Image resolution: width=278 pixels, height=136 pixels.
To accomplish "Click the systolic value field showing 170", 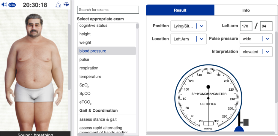I will [x=246, y=26].
